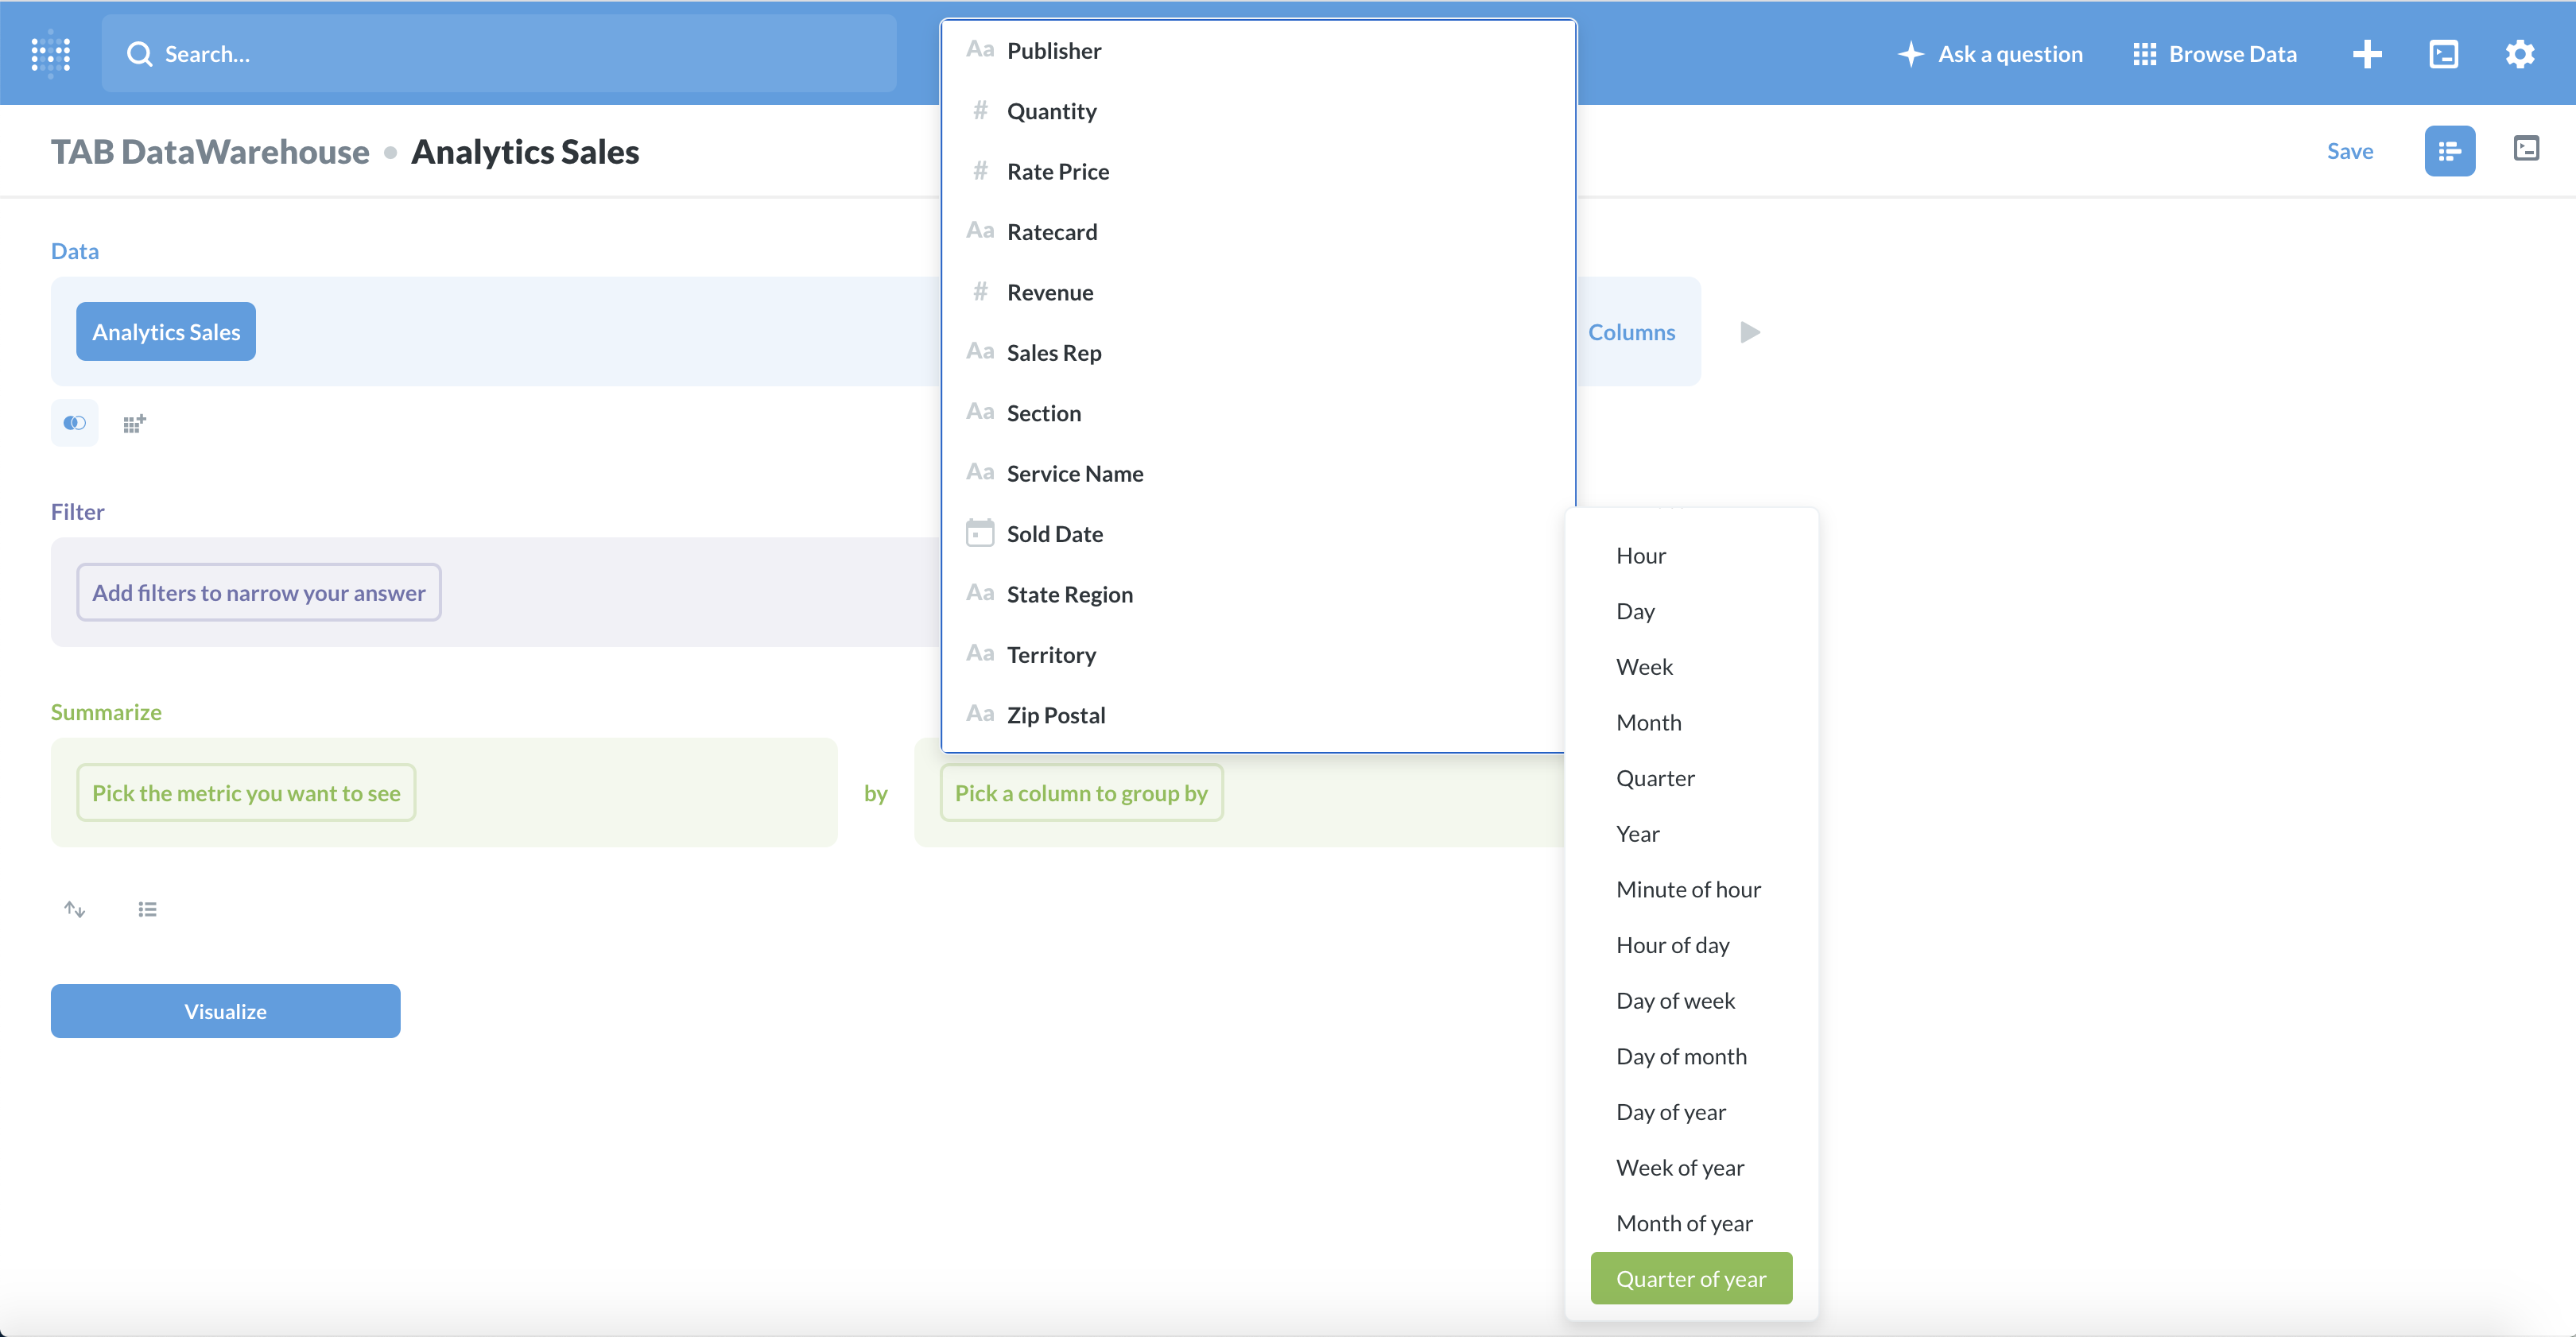The height and width of the screenshot is (1337, 2576).
Task: Open Pick the metric you want to see
Action: click(246, 793)
